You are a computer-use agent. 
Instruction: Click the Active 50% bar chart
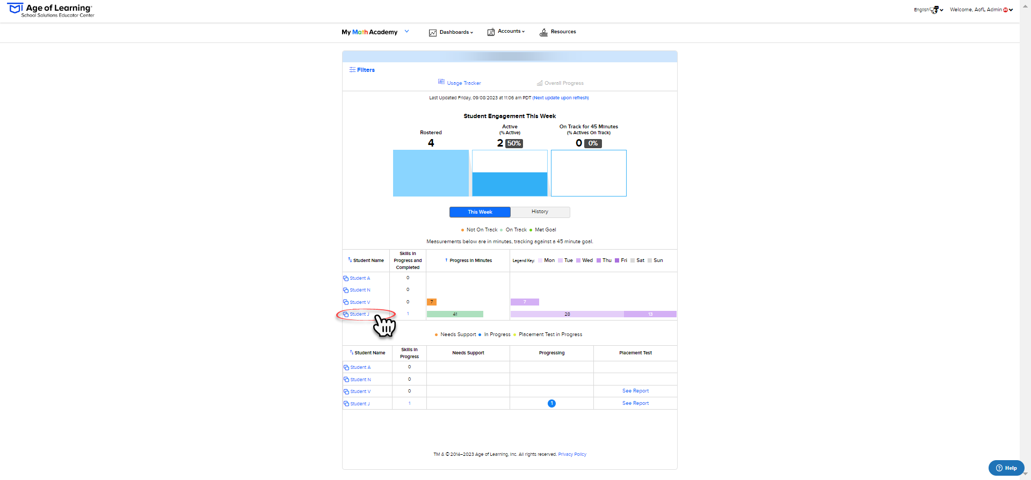[510, 173]
